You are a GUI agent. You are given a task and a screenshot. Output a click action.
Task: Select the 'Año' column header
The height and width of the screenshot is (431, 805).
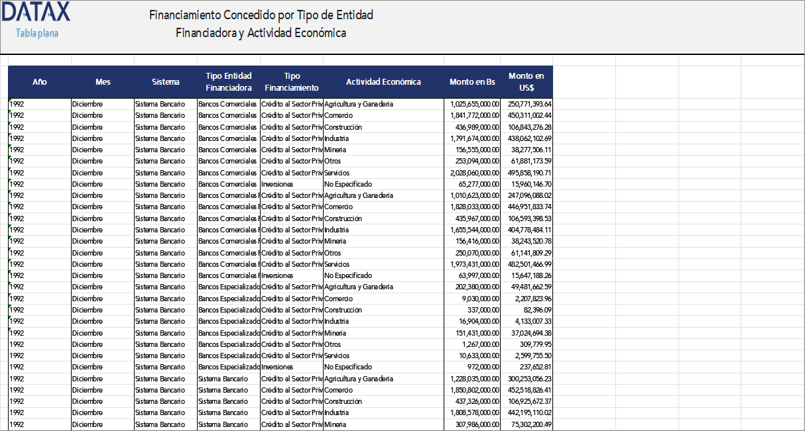click(39, 82)
